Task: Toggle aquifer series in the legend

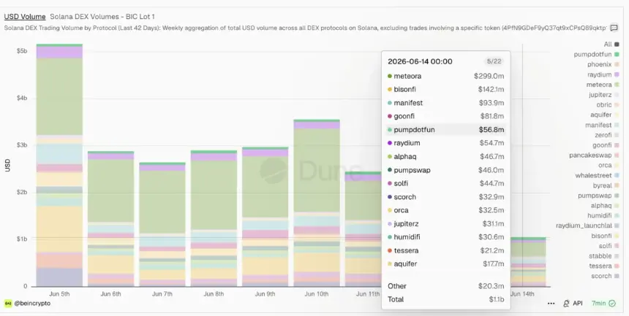Action: pyautogui.click(x=605, y=115)
